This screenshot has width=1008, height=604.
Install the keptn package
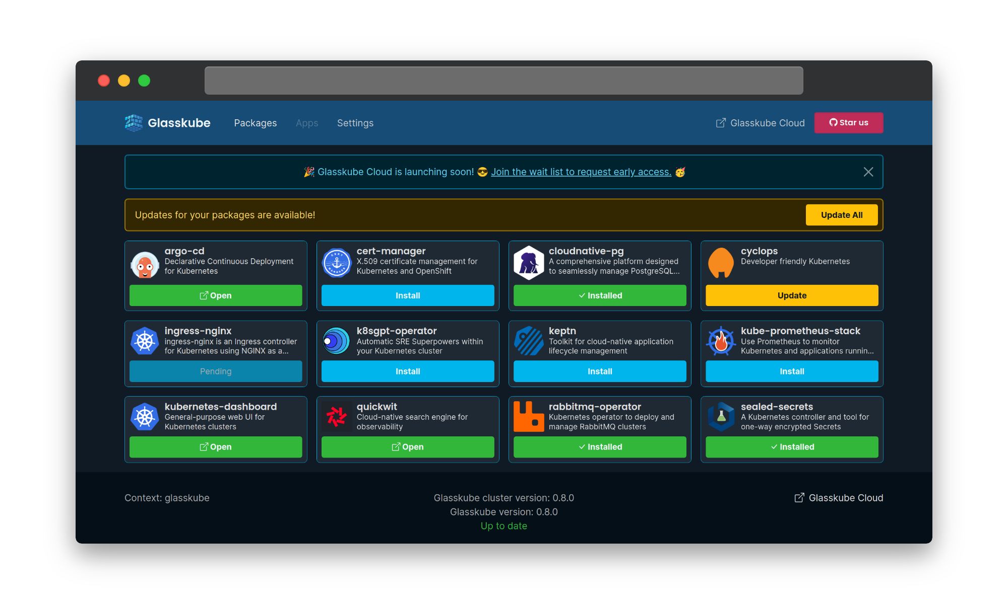pyautogui.click(x=599, y=371)
